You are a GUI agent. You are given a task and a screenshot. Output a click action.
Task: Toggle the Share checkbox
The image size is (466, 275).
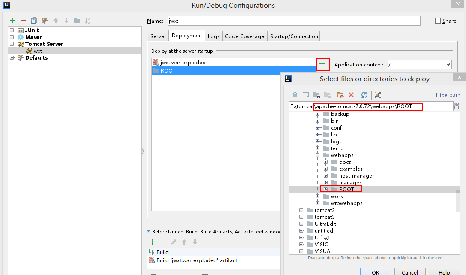438,21
